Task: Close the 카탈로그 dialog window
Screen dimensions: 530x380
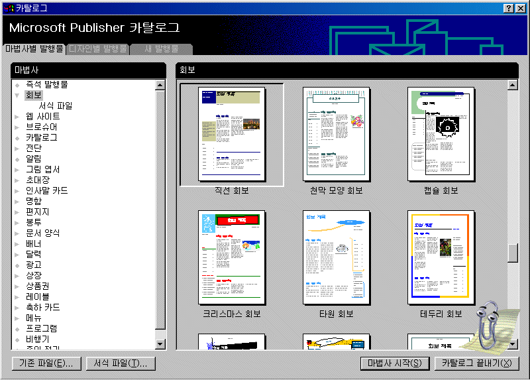Action: (x=521, y=9)
